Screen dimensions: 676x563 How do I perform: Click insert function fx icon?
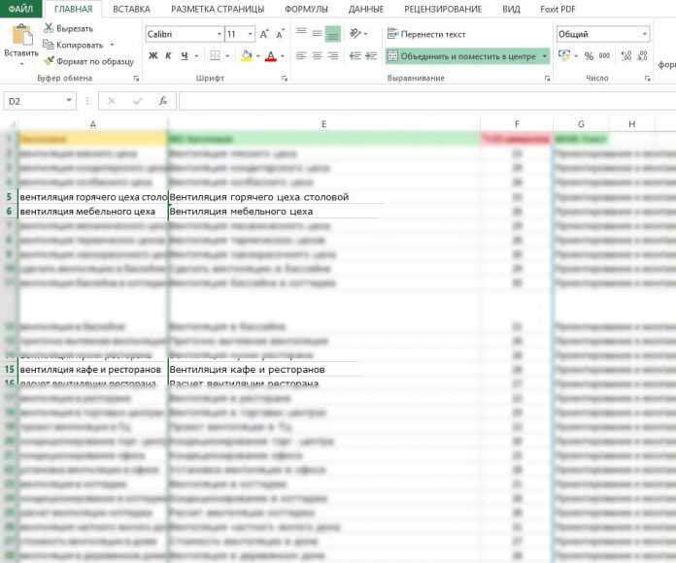(x=163, y=101)
